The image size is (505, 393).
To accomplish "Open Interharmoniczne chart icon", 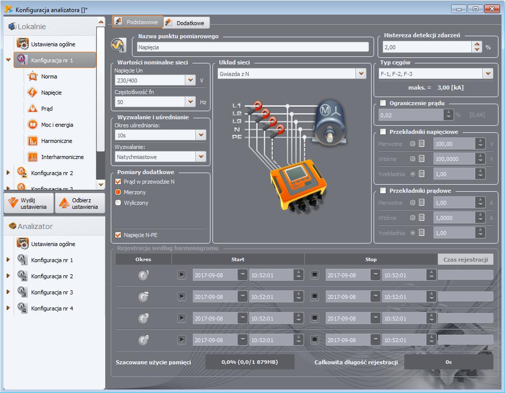I will [33, 157].
